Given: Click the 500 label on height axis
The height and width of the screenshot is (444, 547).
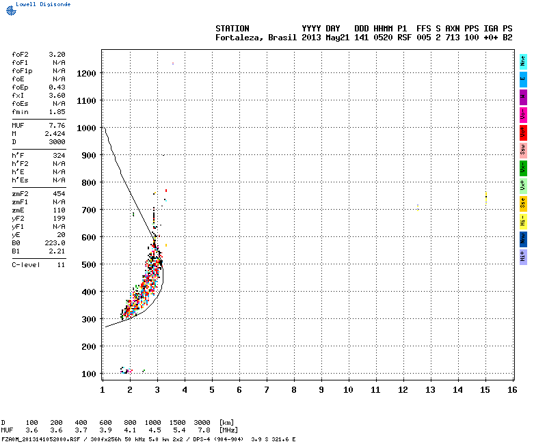Looking at the screenshot, I should 89,264.
